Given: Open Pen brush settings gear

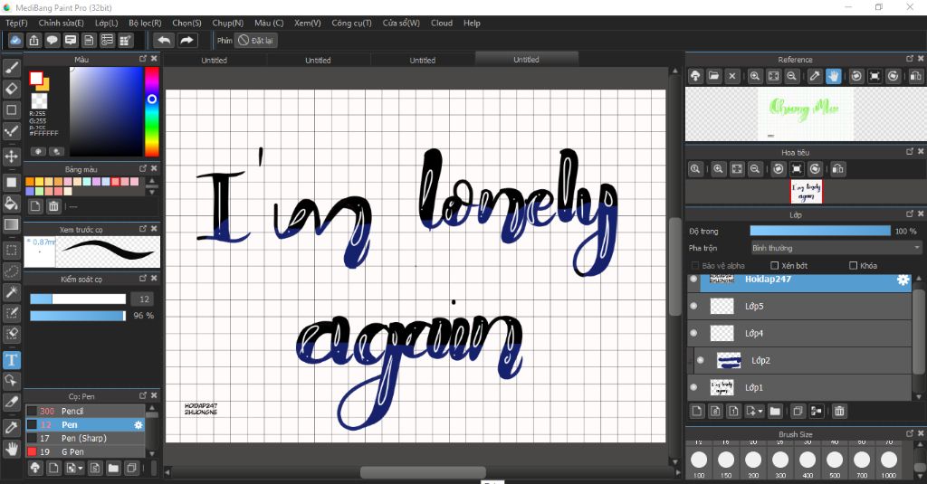Looking at the screenshot, I should tap(139, 425).
